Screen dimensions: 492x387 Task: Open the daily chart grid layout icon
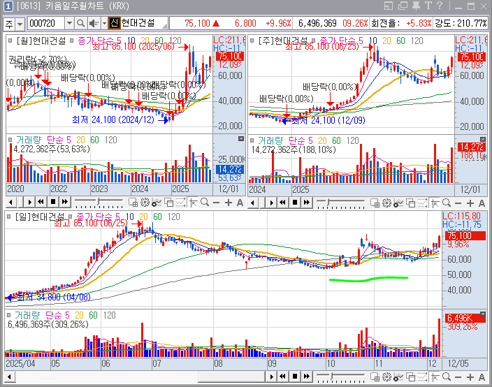click(x=375, y=377)
